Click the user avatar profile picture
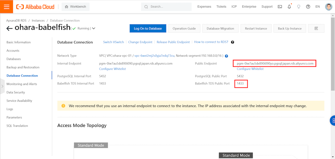335x159 pixels. point(328,7)
